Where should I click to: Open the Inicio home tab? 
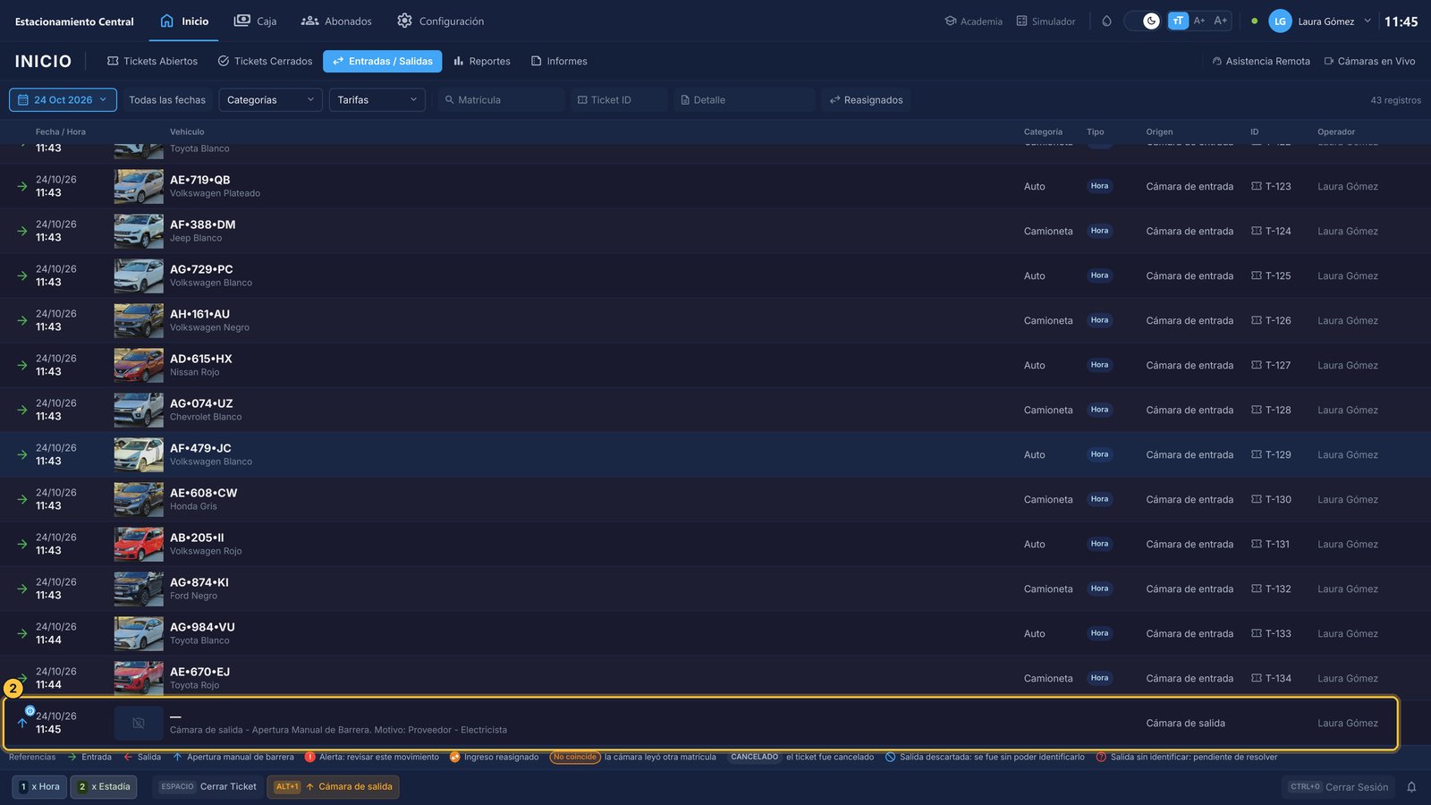coord(184,21)
